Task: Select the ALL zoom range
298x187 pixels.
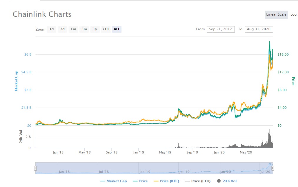Action: coord(117,29)
